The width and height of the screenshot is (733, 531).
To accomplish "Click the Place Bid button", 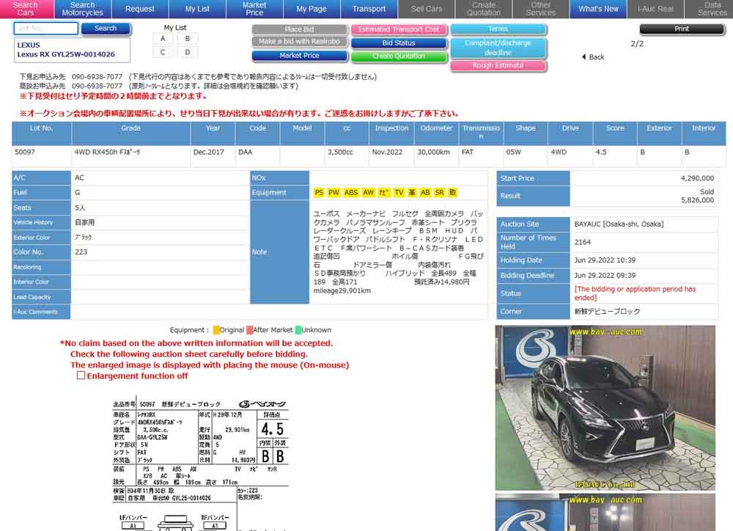I will (299, 29).
